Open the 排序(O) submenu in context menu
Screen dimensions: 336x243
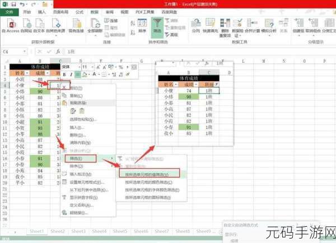coord(76,166)
